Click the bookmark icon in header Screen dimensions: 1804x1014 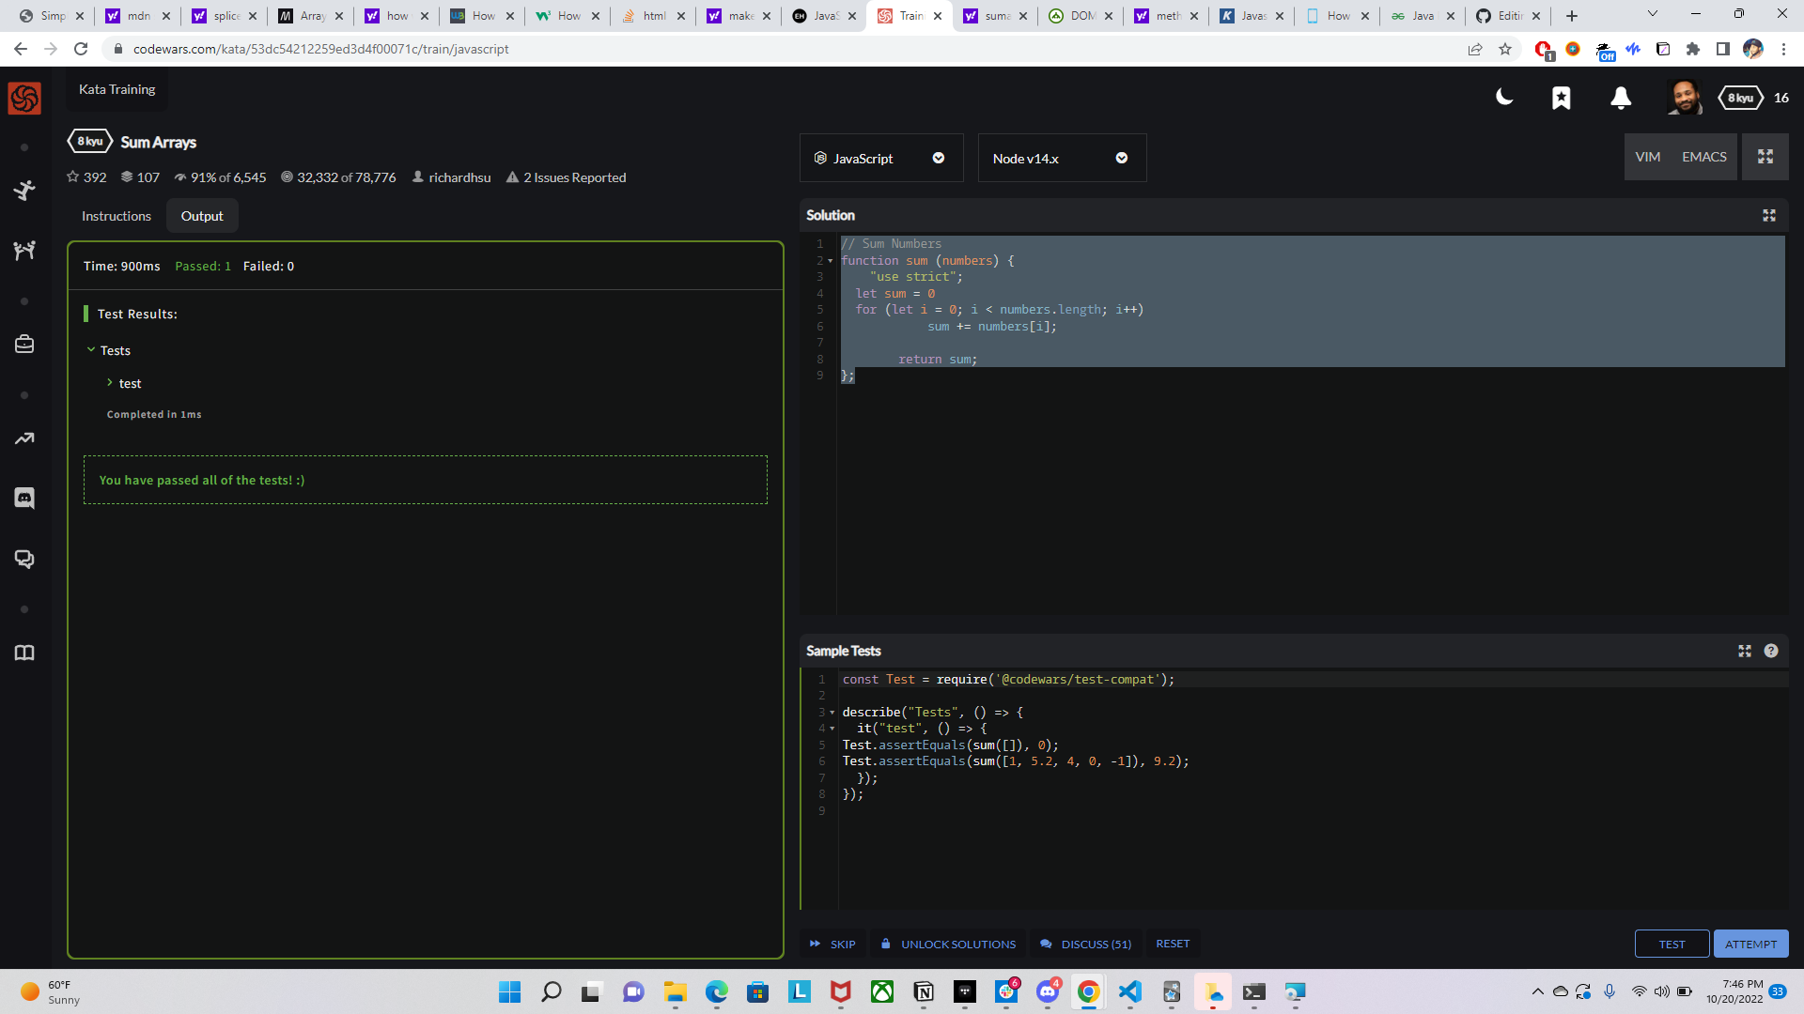1561,98
